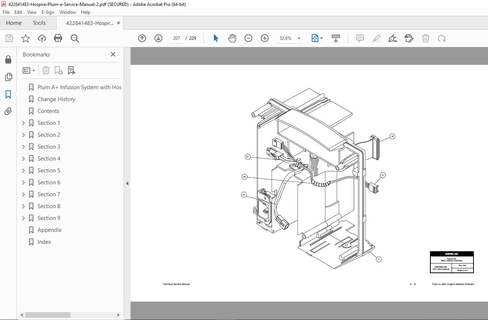The width and height of the screenshot is (488, 320).
Task: Click the Save file icon
Action: 9,38
